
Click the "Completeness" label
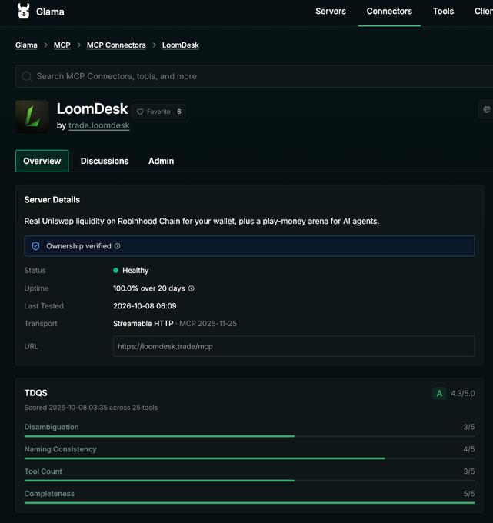coord(49,494)
